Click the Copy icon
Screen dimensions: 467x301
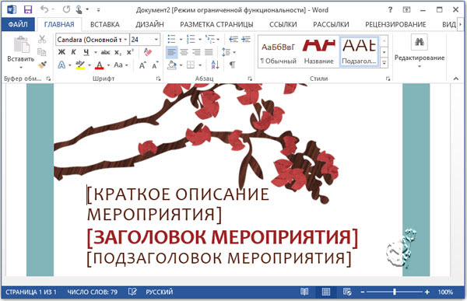point(42,52)
